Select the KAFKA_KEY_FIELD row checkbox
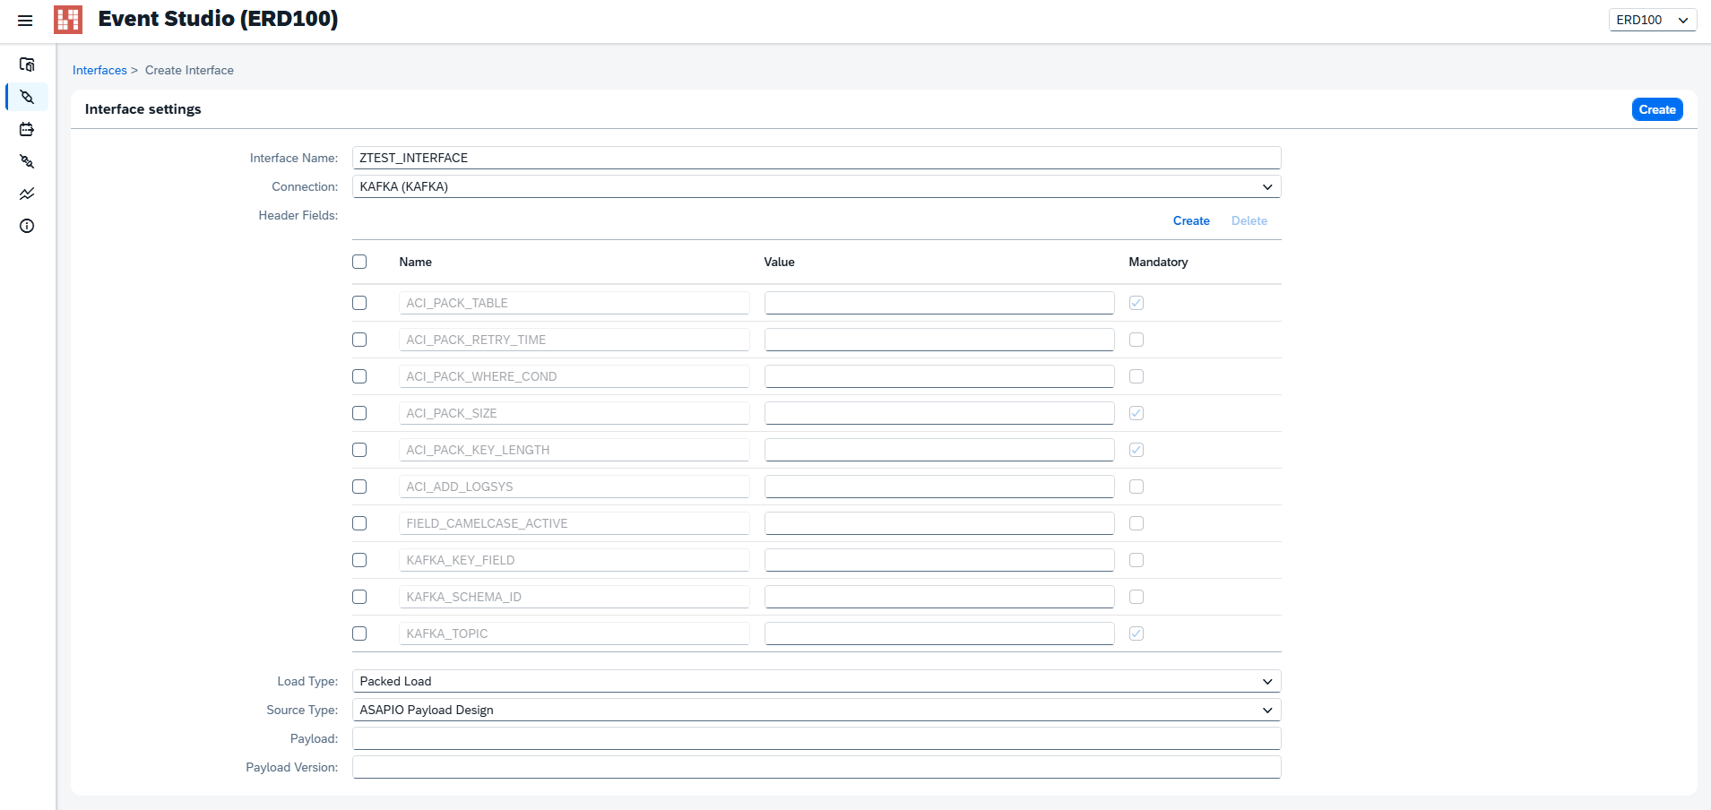The height and width of the screenshot is (810, 1711). [x=359, y=560]
